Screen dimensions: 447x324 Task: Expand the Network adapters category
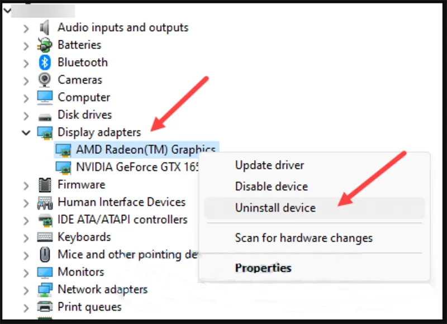coord(26,289)
